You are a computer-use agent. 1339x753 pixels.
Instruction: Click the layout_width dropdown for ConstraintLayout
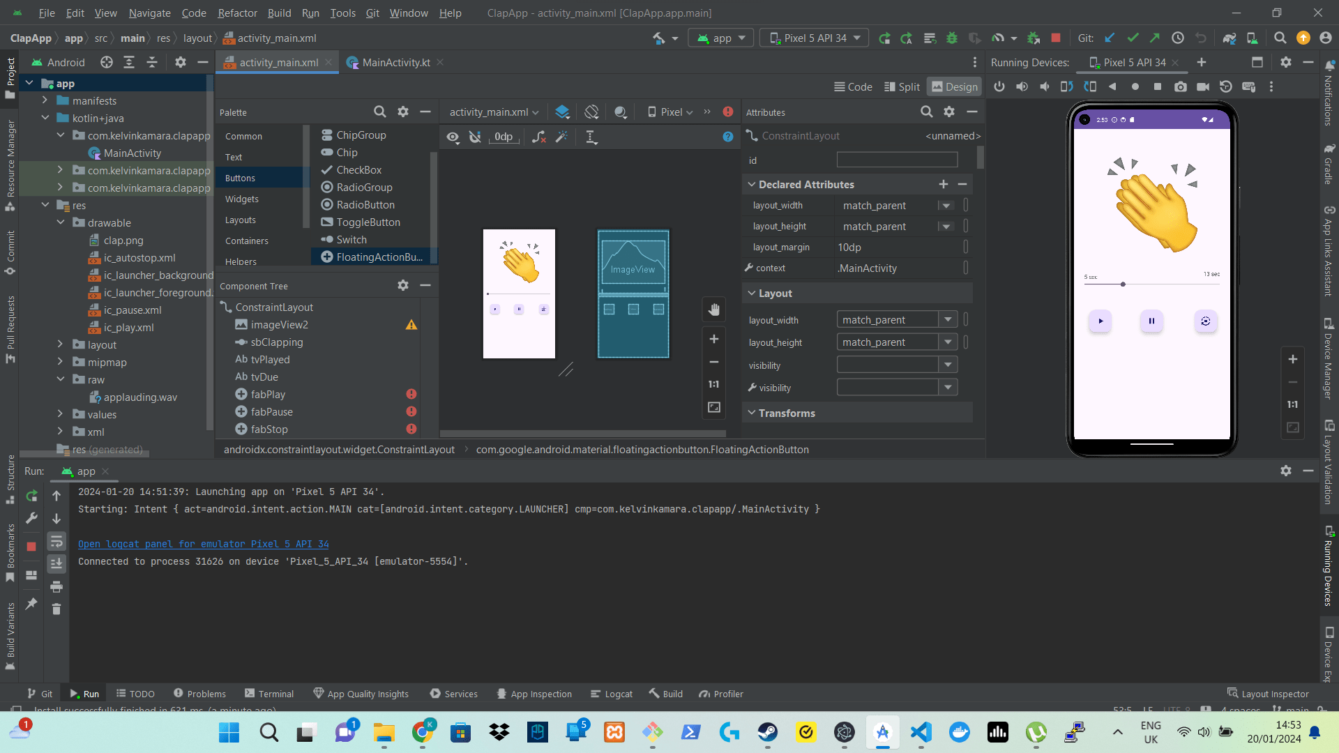(947, 319)
